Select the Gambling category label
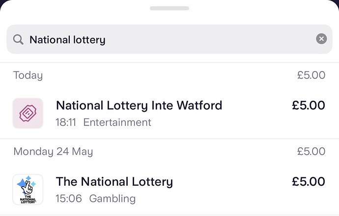 [112, 198]
